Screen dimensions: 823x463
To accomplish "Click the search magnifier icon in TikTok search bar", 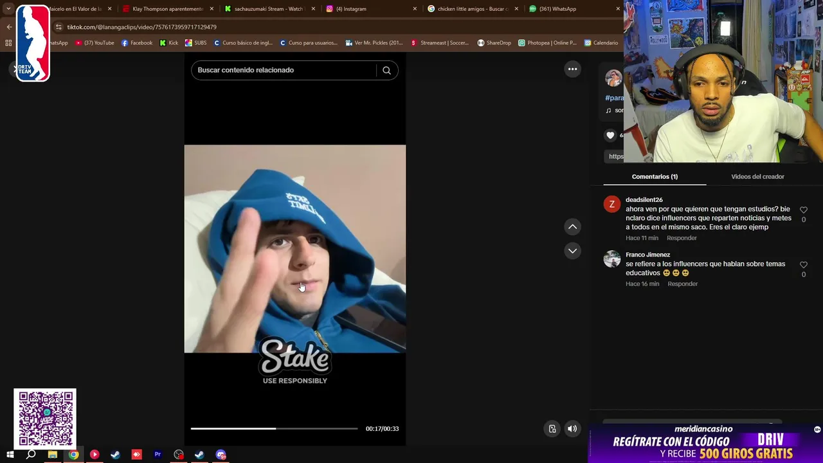I will 386,70.
